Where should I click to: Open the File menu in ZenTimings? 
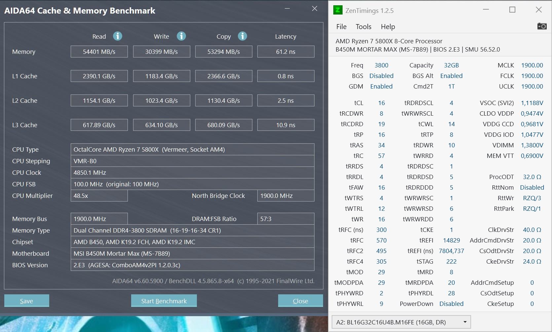click(341, 26)
